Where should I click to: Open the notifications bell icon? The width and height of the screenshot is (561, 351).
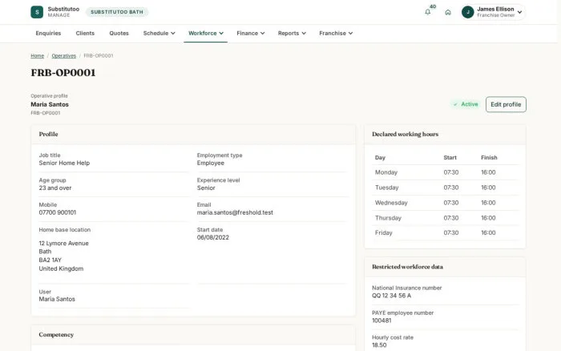pyautogui.click(x=427, y=12)
